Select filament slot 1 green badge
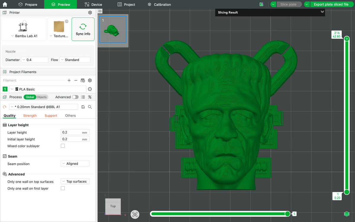Image resolution: width=355 pixels, height=222 pixels. (5, 89)
